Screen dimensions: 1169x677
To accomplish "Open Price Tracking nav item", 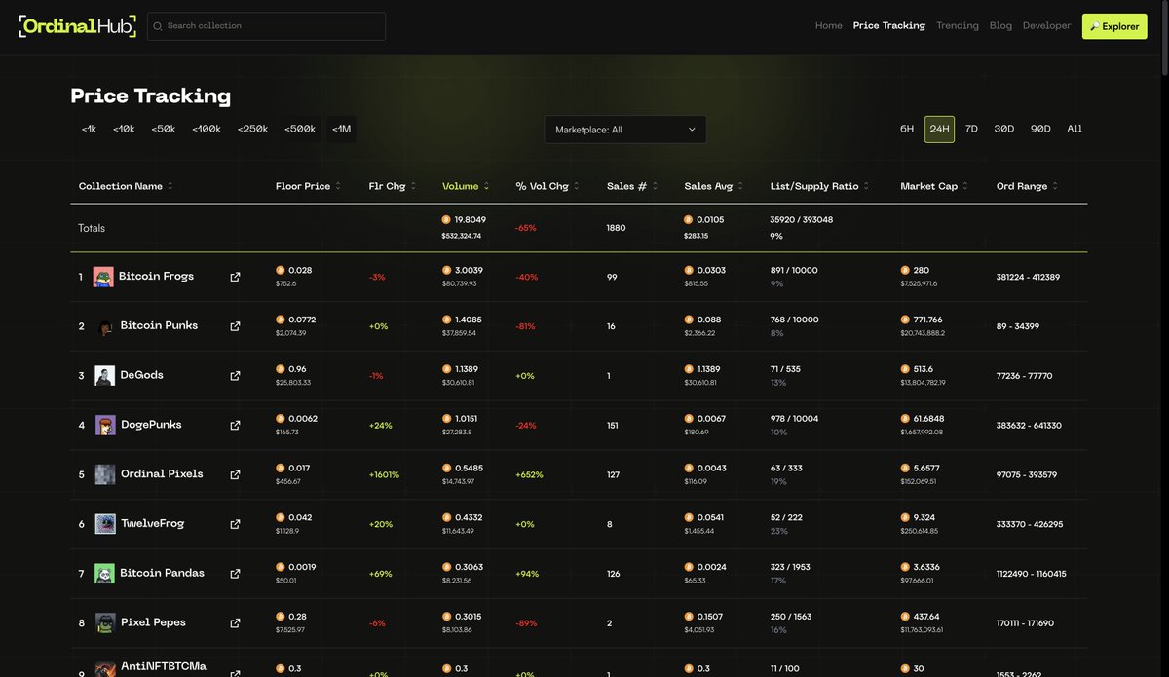I will point(889,26).
